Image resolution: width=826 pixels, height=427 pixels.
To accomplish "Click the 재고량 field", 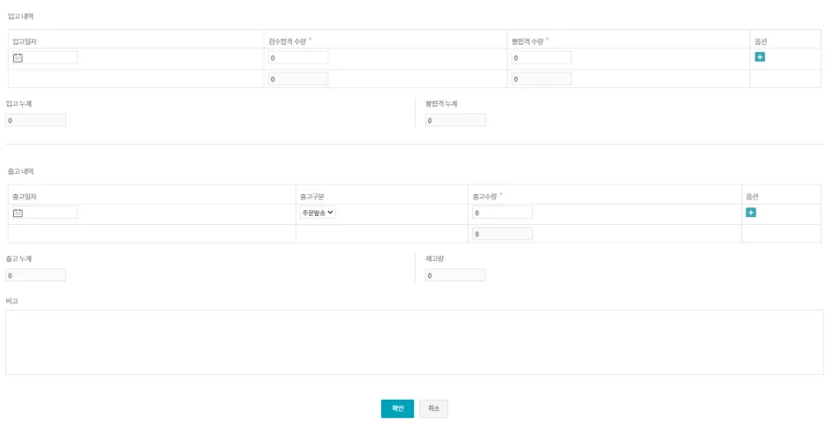I will 455,275.
